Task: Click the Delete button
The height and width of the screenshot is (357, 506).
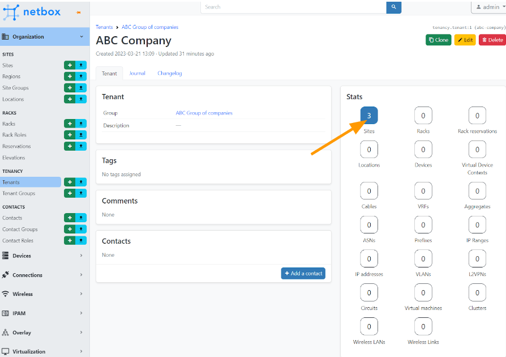Action: [492, 40]
